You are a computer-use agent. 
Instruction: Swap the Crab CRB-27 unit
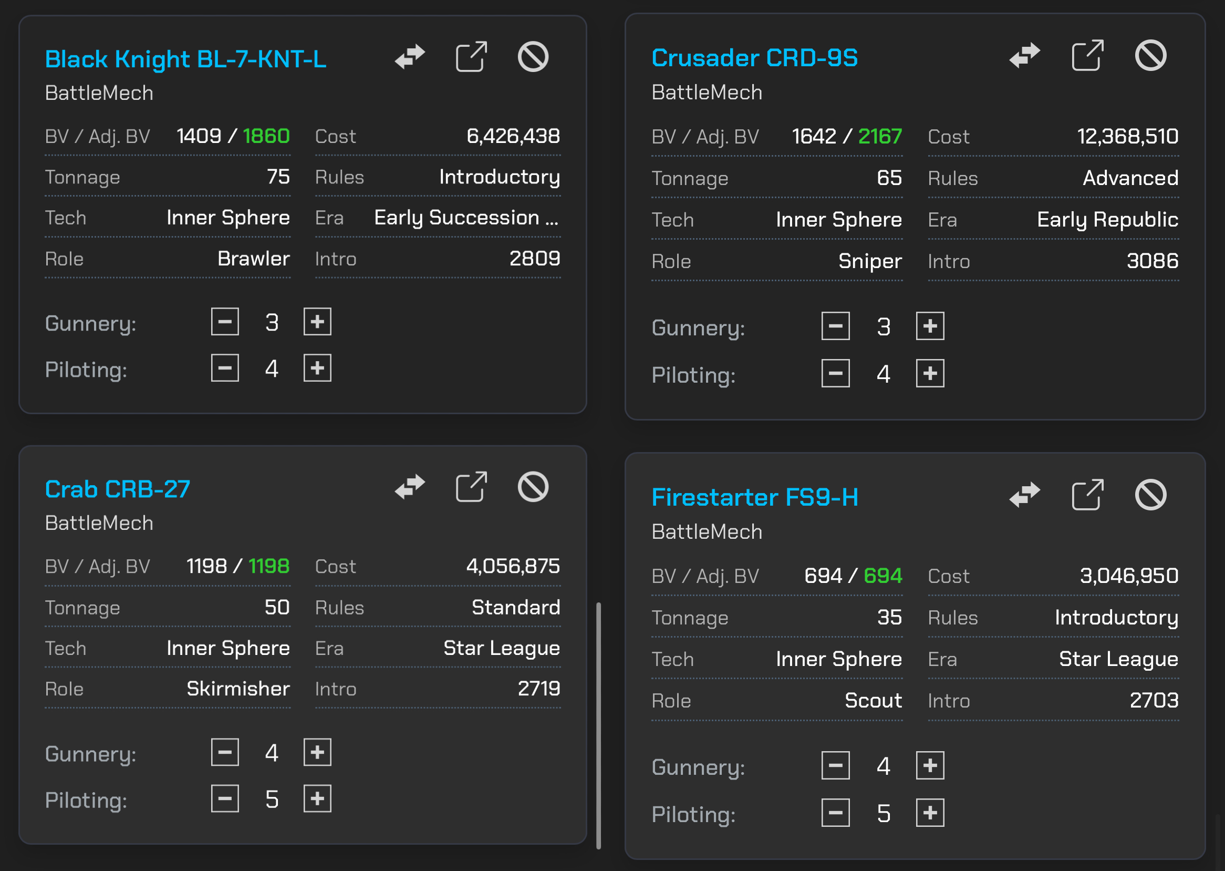[x=410, y=487]
